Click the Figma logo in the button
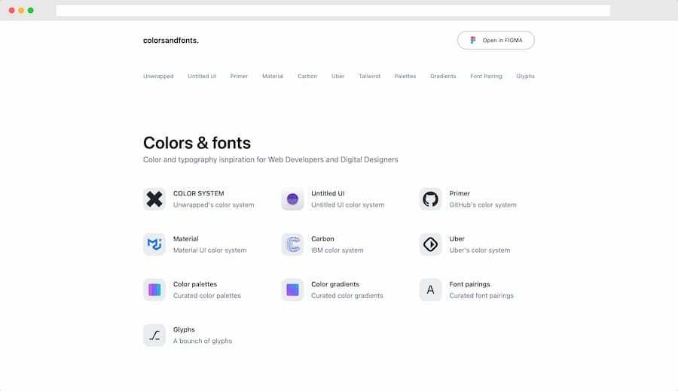This screenshot has width=678, height=391. pos(473,40)
